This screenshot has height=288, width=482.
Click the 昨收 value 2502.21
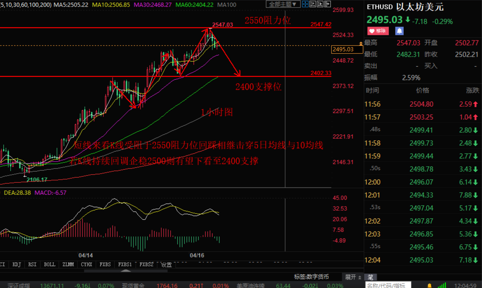(x=467, y=55)
